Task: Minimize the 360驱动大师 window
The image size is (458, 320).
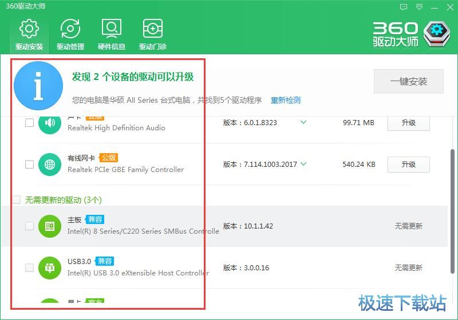Action: pyautogui.click(x=435, y=7)
